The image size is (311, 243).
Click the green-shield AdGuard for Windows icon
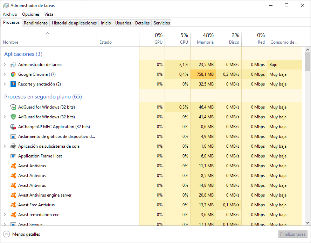13,117
